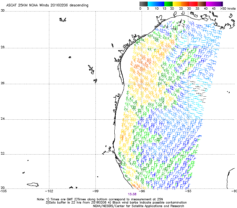Viewport: 237px width, 208px height.
Task: Select the red 30–35 knot legend swatch
Action: (x=193, y=4)
